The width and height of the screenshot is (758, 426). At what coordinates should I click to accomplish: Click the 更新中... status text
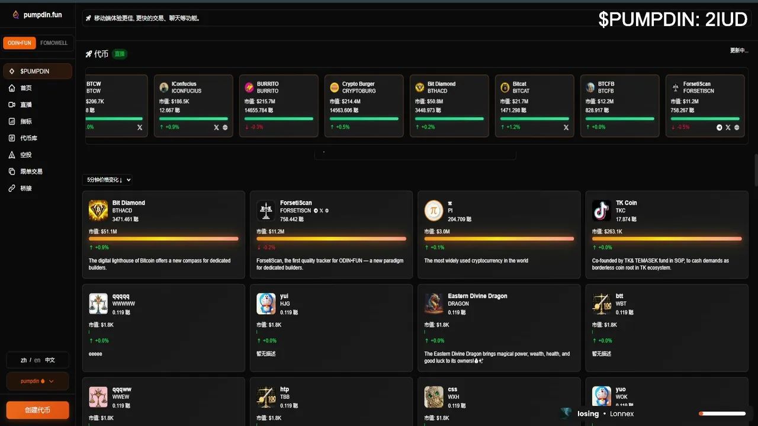[739, 50]
